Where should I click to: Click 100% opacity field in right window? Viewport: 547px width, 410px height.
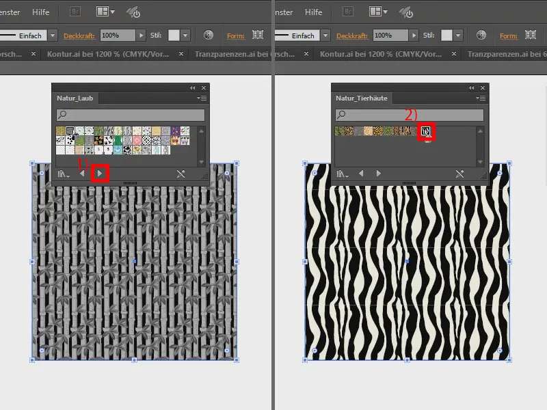(390, 36)
